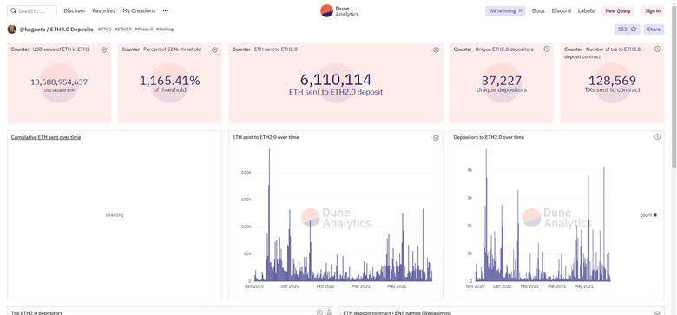Click the clock icon on Depositors over time chart
This screenshot has width=677, height=315.
(x=657, y=137)
